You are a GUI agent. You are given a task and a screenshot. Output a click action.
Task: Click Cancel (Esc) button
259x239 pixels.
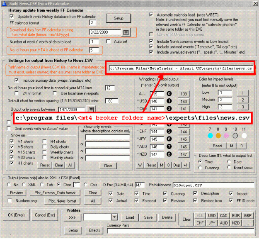(x=45, y=215)
